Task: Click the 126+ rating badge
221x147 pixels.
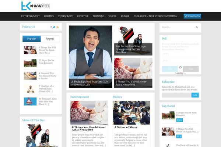Action: tap(179, 120)
